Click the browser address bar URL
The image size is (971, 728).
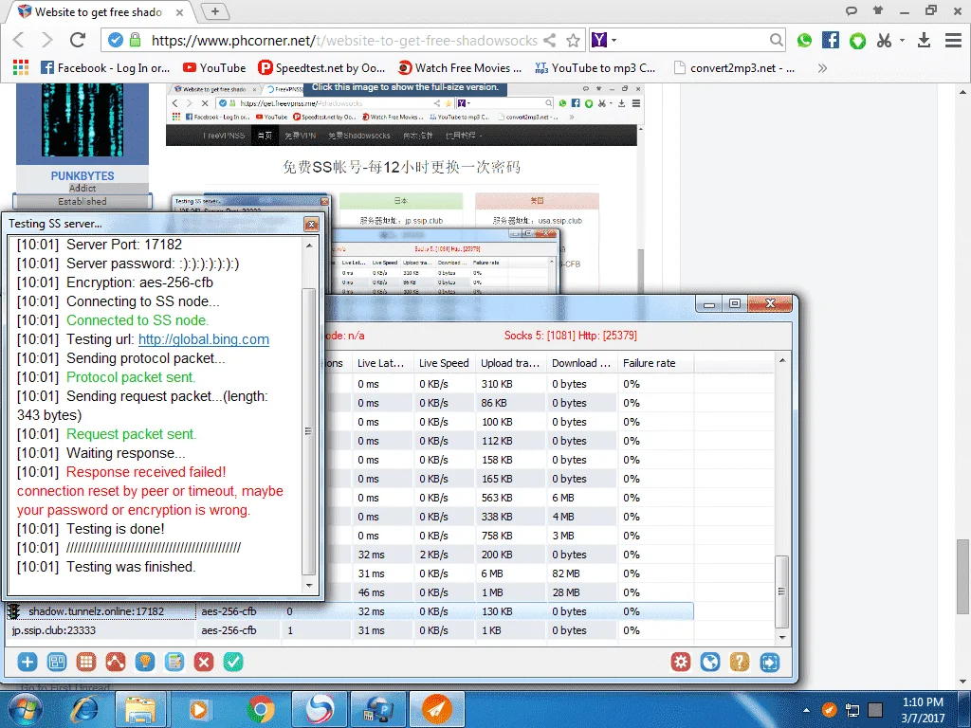tap(344, 41)
